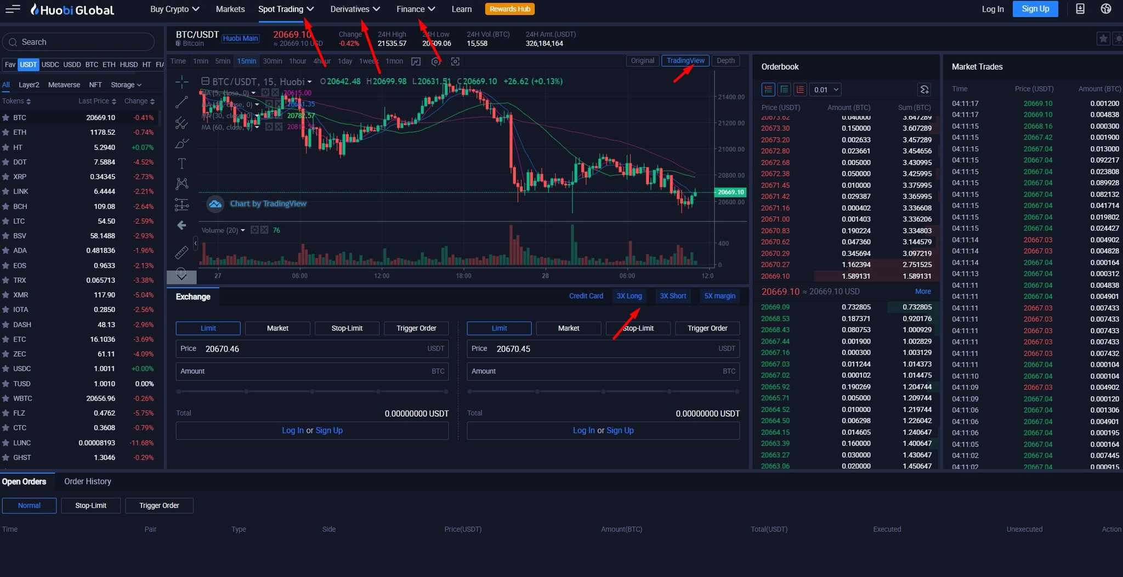The image size is (1123, 577).
Task: Click the sell amount slider track
Action: 603,392
